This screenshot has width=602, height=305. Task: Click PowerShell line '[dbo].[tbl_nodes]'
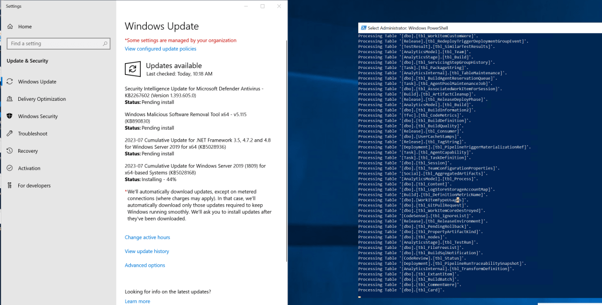pos(402,237)
